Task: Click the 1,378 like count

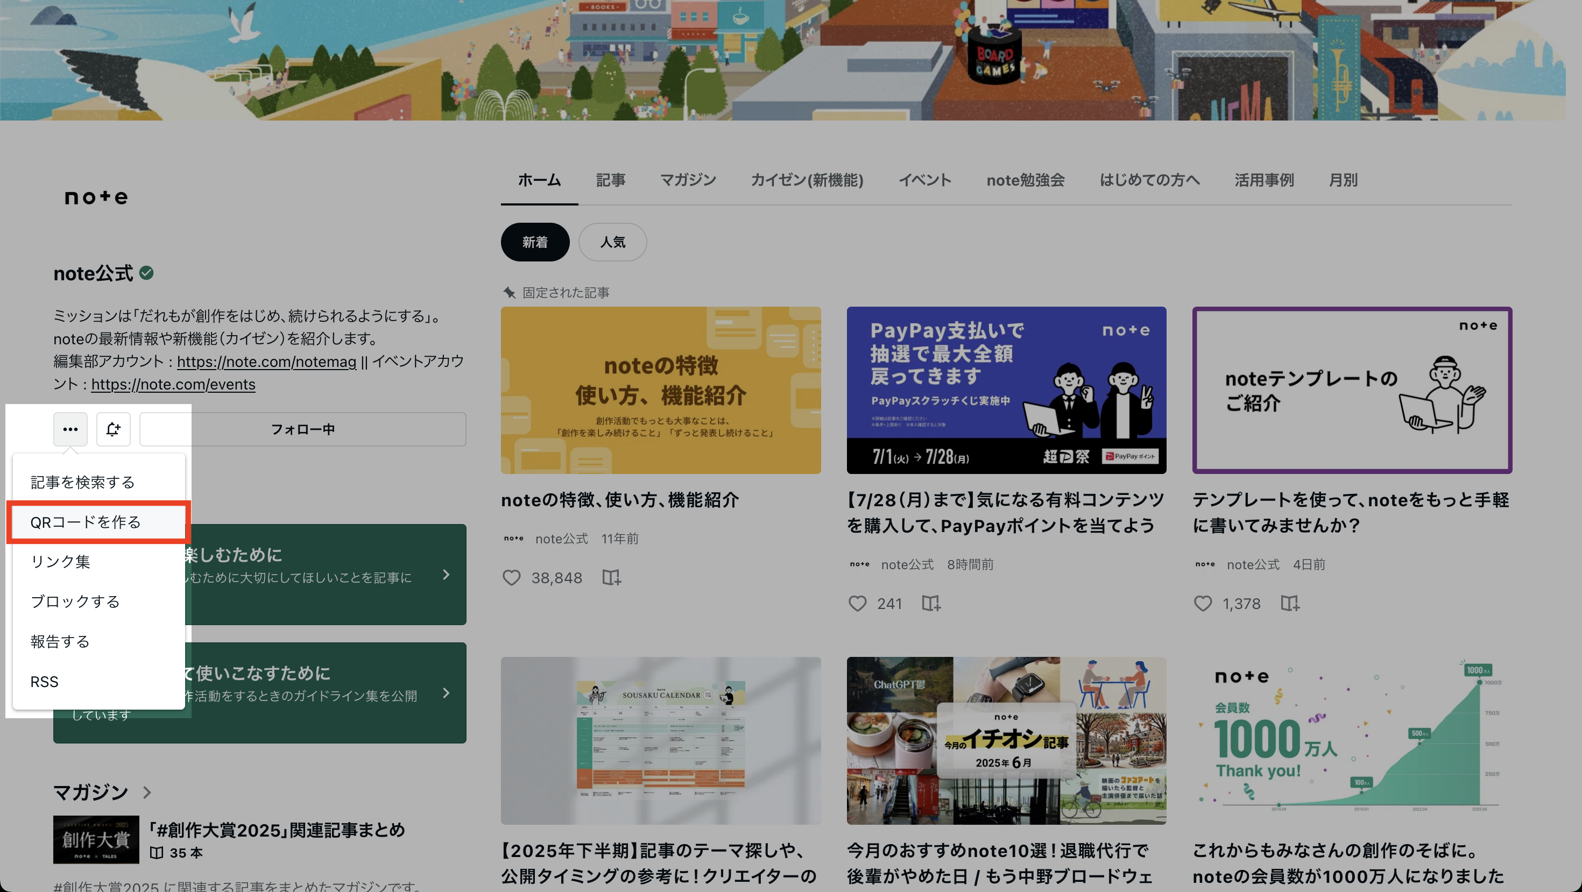Action: pos(1241,604)
